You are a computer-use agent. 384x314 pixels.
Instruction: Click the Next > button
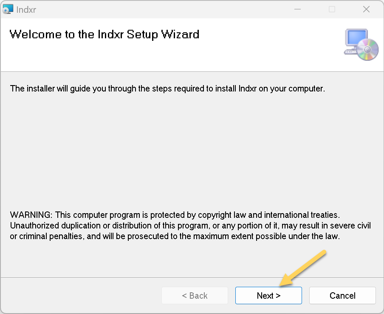[268, 295]
